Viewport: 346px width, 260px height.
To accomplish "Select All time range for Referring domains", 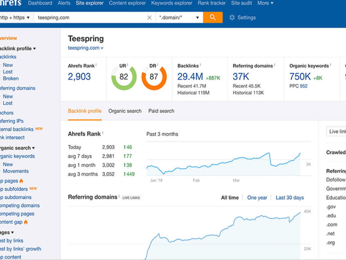I will click(230, 198).
